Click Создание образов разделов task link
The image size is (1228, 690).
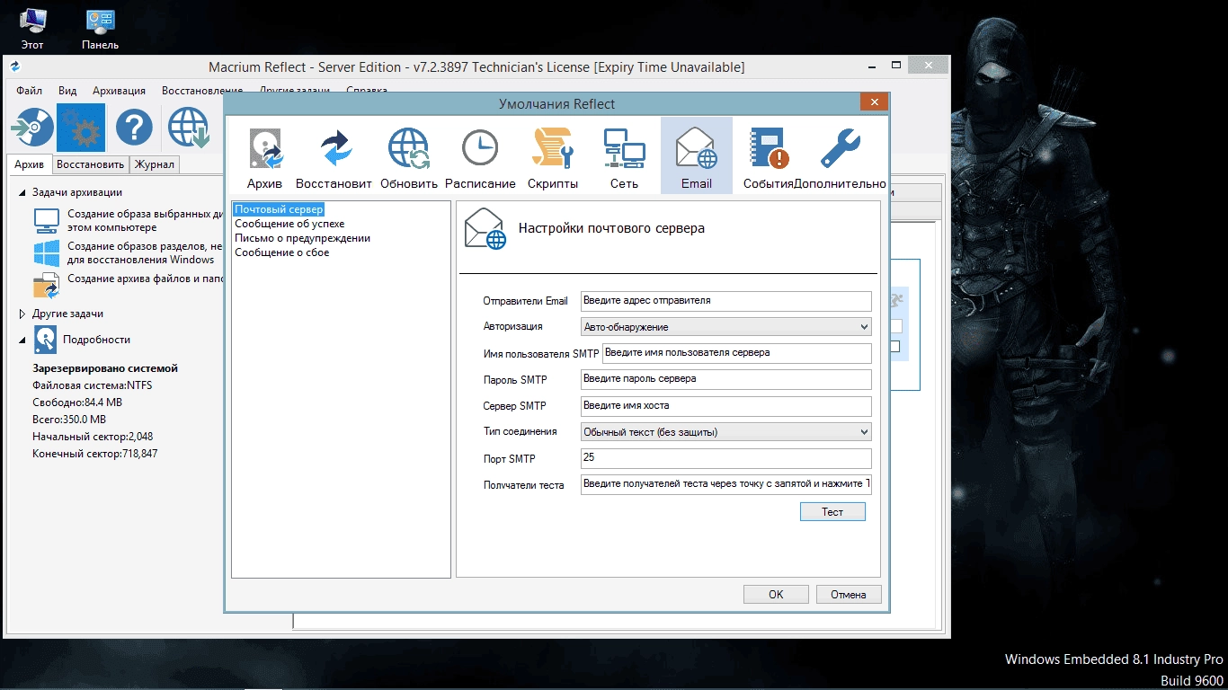(145, 252)
